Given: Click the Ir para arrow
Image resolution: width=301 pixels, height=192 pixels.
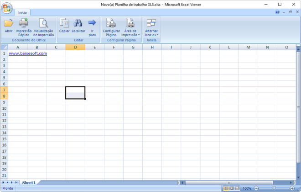Looking at the screenshot, I should point(92,22).
